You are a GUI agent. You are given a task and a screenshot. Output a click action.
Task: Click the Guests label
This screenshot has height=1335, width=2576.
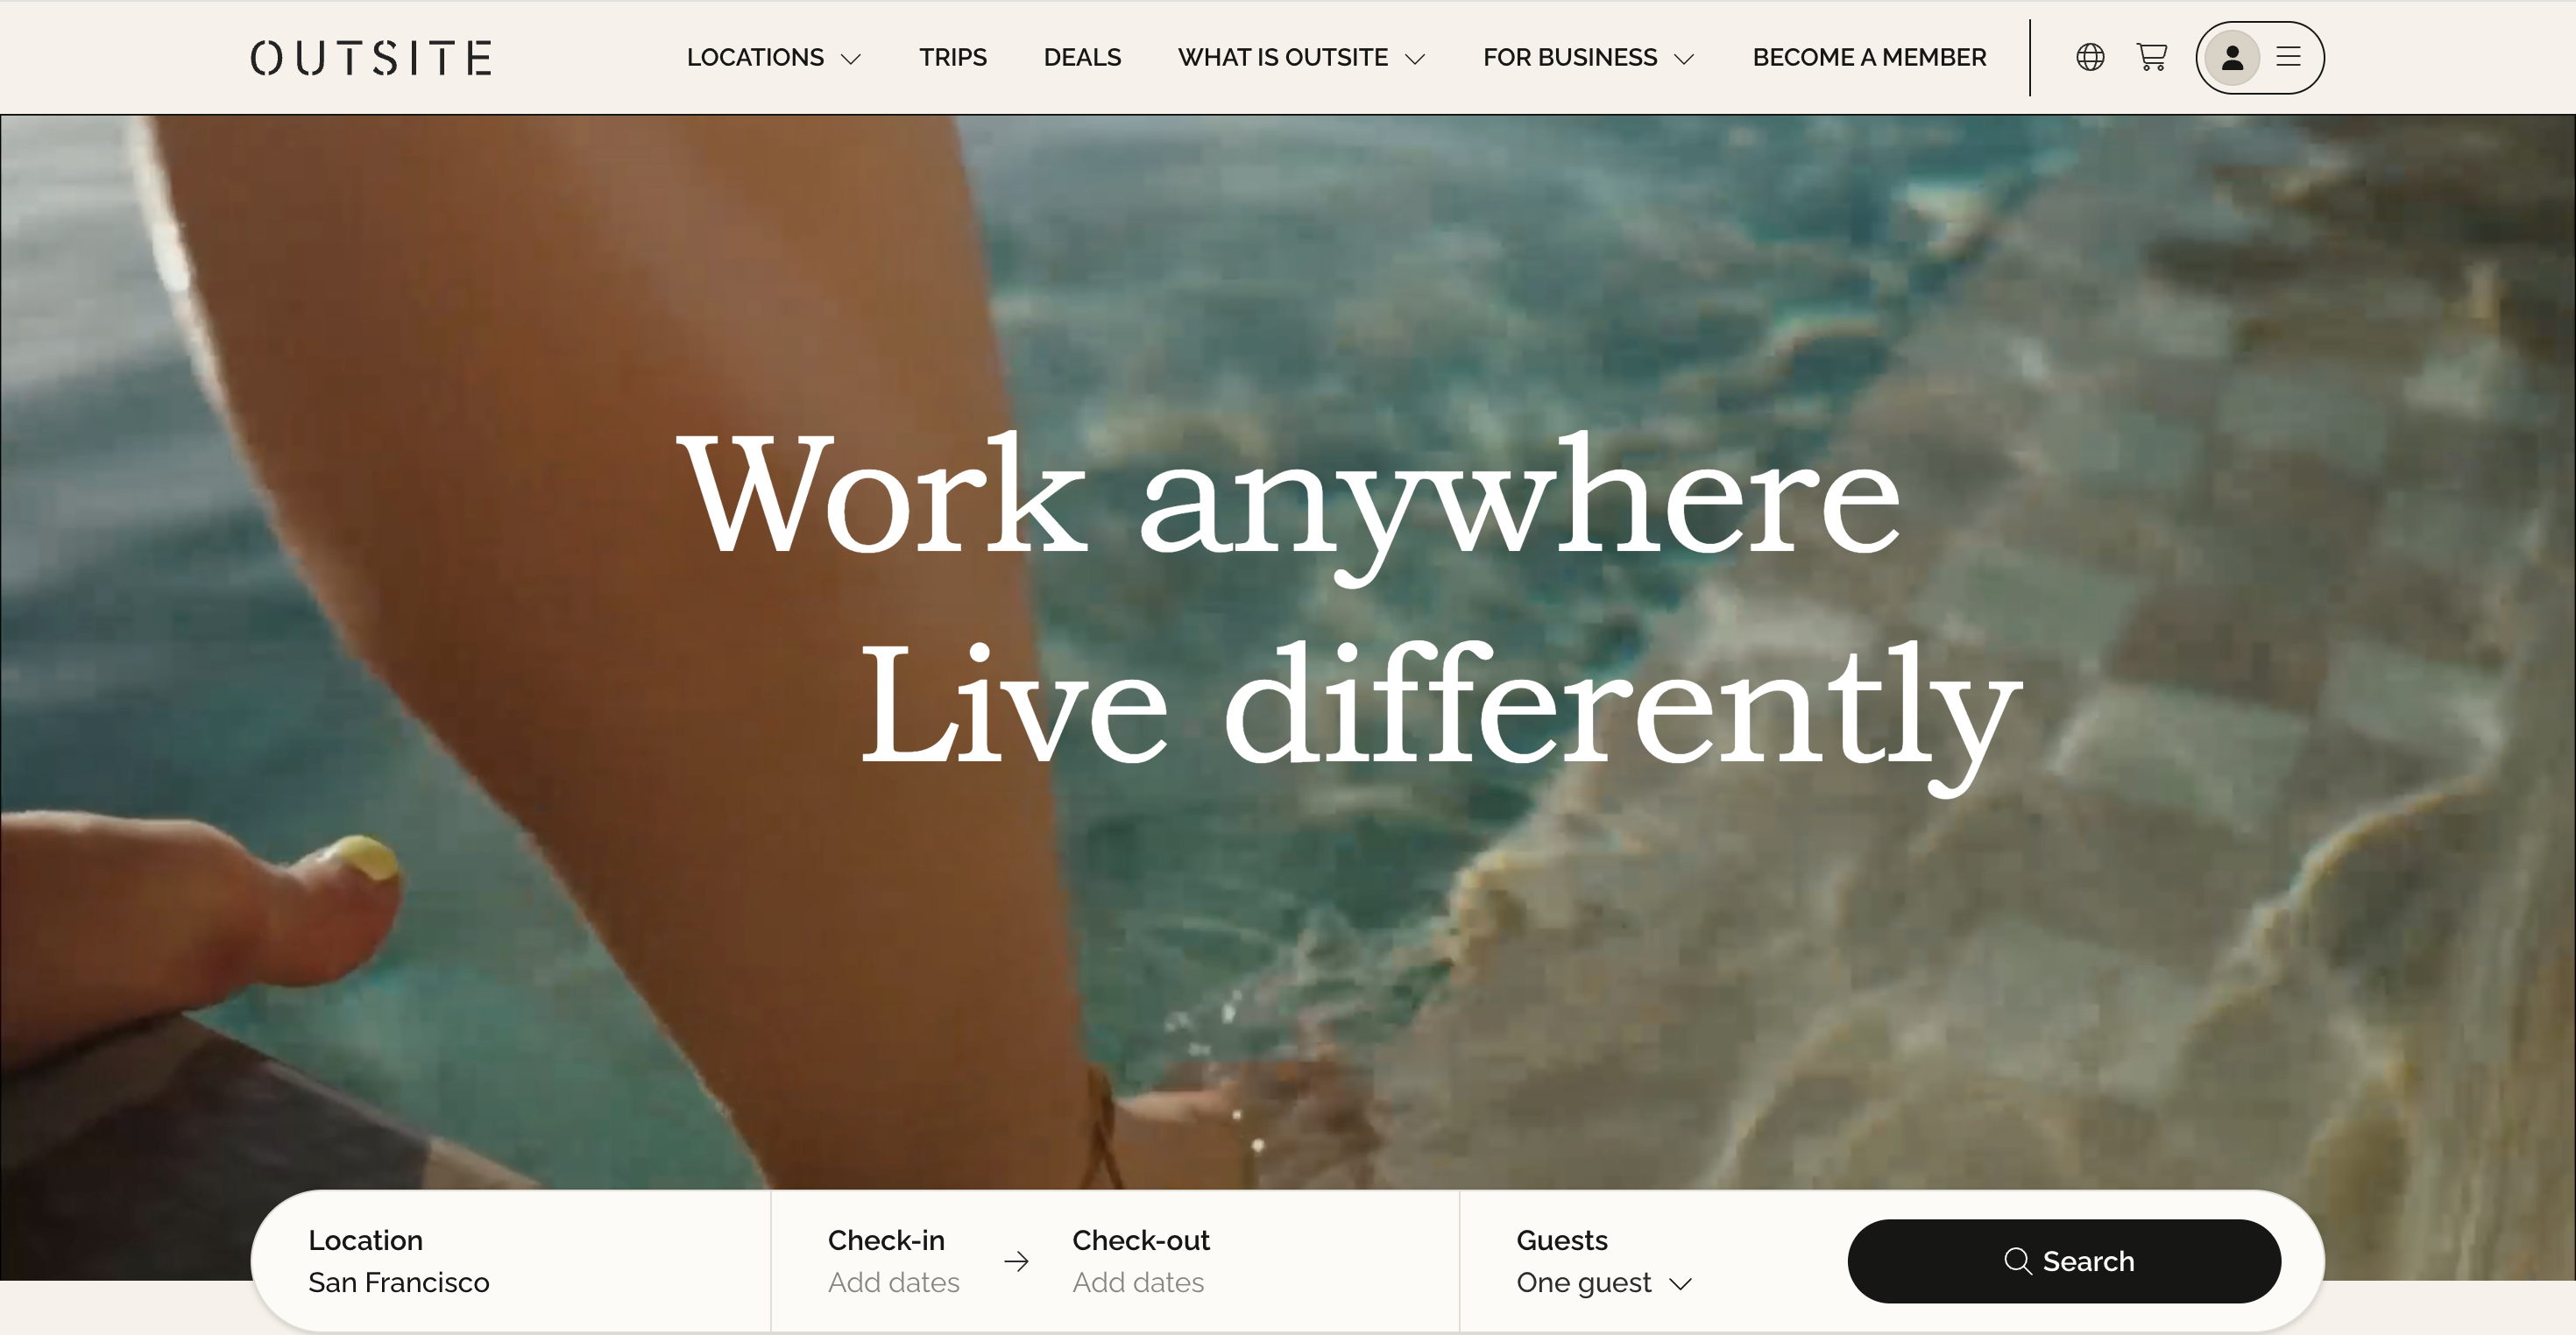(x=1562, y=1240)
